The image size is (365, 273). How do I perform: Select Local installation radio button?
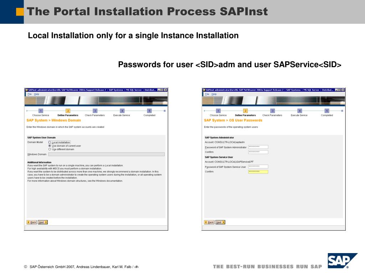[x=50, y=142]
